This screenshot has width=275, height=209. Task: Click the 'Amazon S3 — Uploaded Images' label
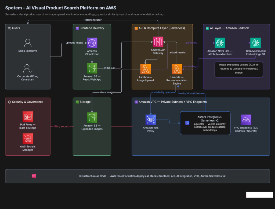92,127
